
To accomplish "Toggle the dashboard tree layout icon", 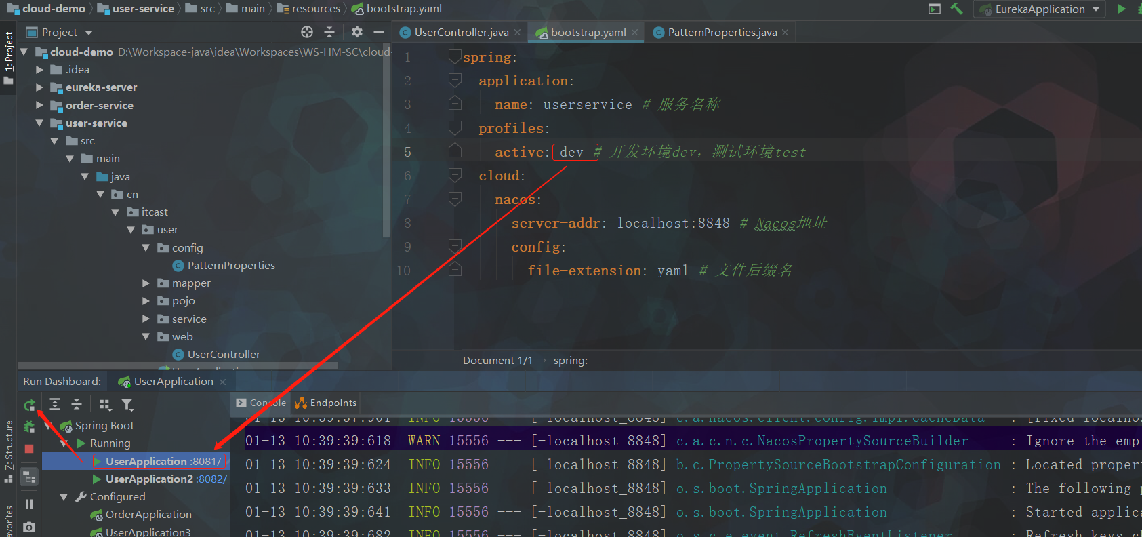I will pyautogui.click(x=29, y=477).
